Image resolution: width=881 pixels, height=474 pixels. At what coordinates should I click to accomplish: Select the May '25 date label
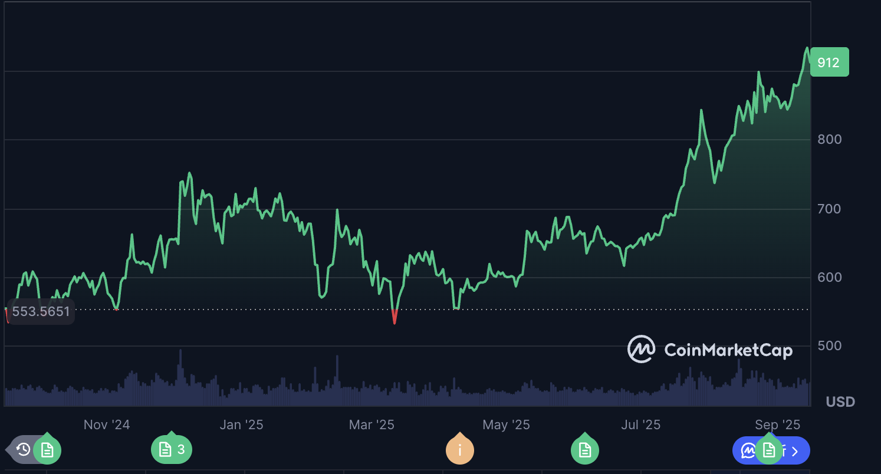pos(507,424)
